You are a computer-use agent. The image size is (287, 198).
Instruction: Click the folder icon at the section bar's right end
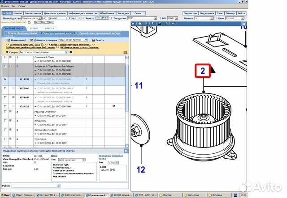coord(125,52)
